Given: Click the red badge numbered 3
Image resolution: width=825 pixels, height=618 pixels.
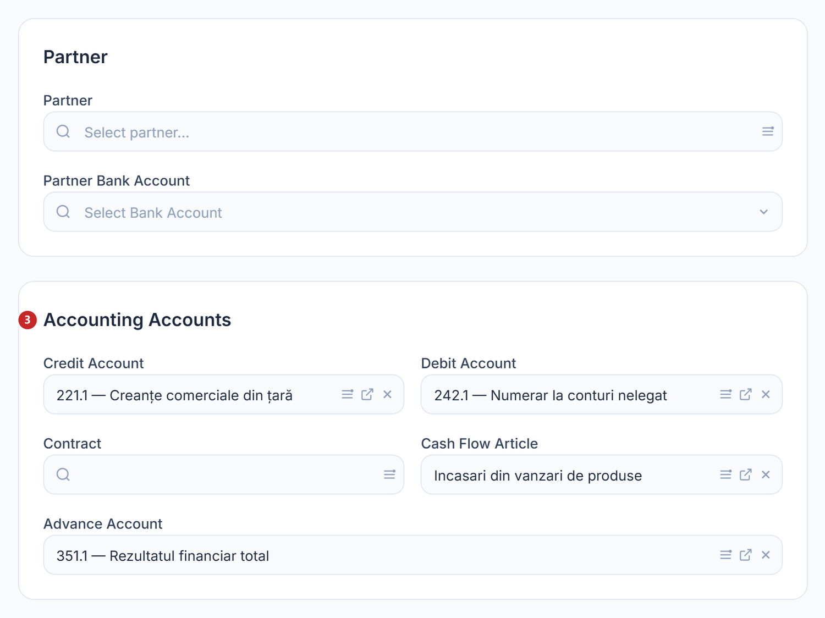Looking at the screenshot, I should pos(28,319).
